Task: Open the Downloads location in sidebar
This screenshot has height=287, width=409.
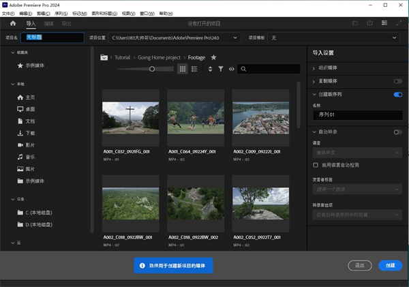Action: point(29,133)
